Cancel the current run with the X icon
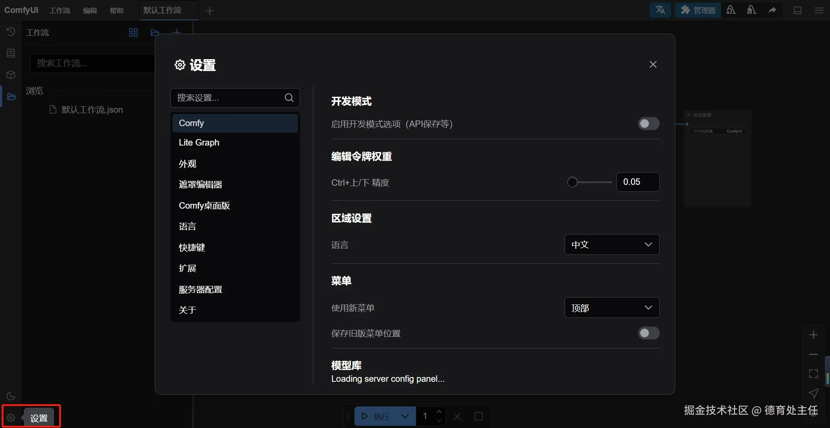The width and height of the screenshot is (830, 428). tap(457, 416)
